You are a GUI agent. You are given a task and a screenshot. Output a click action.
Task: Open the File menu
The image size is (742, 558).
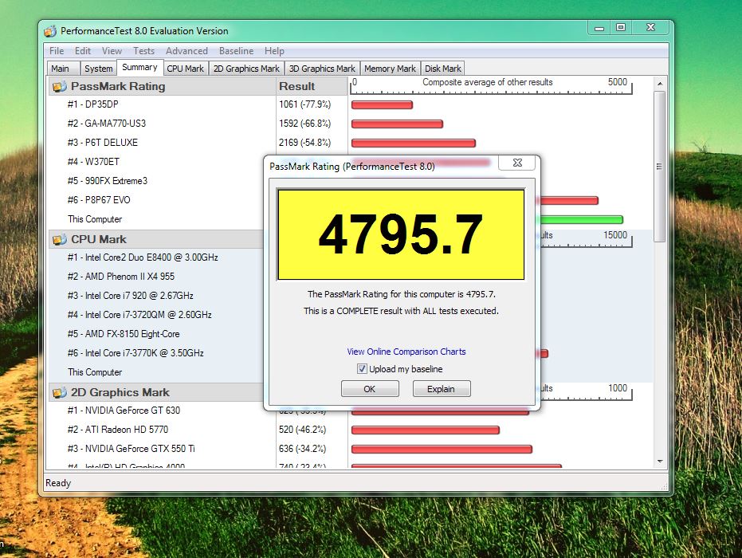point(57,51)
